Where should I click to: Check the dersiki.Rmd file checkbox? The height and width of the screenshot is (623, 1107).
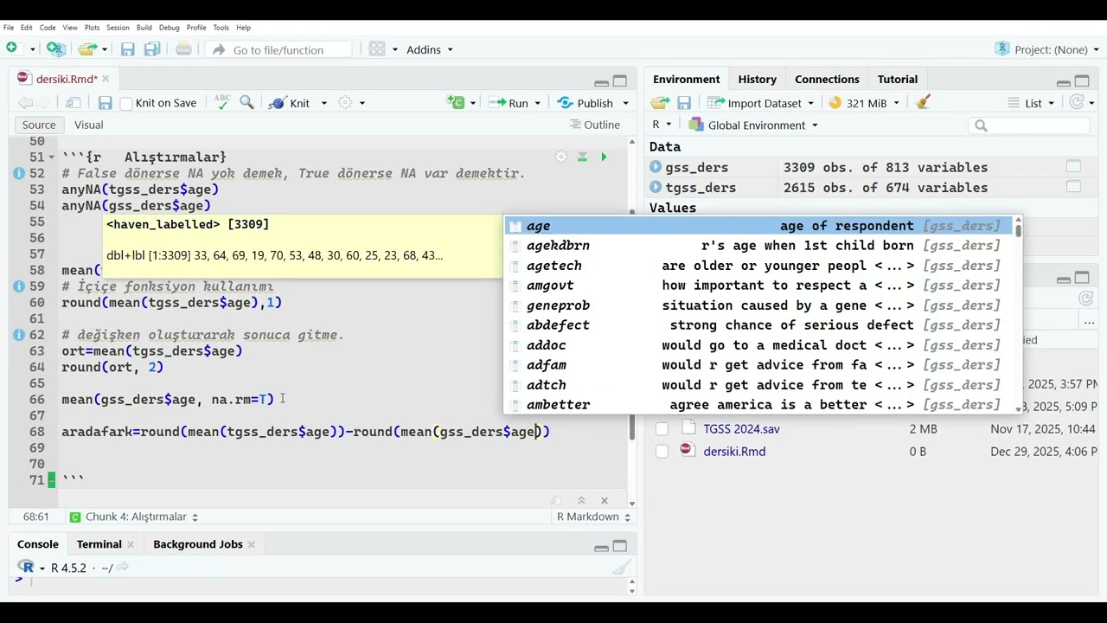[x=662, y=451]
